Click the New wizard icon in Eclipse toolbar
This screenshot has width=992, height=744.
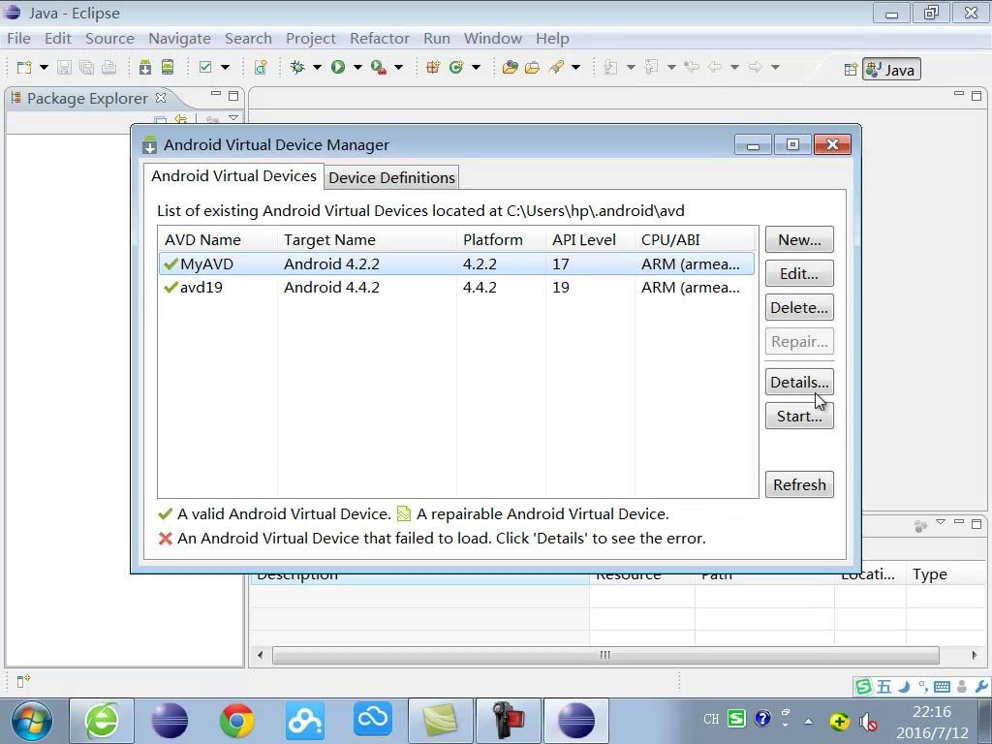(24, 67)
